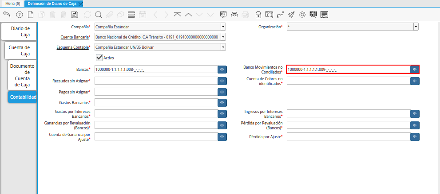
Task: Open help via question mark icon
Action: click(20, 15)
